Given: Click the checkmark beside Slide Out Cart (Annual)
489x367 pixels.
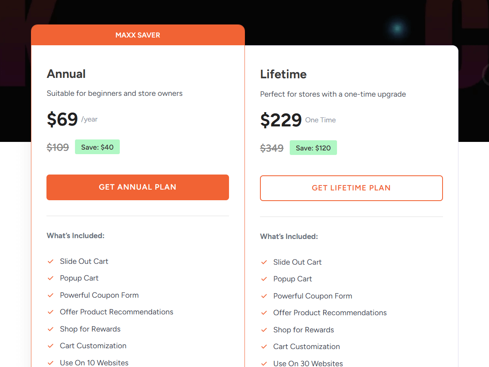Looking at the screenshot, I should [x=51, y=261].
